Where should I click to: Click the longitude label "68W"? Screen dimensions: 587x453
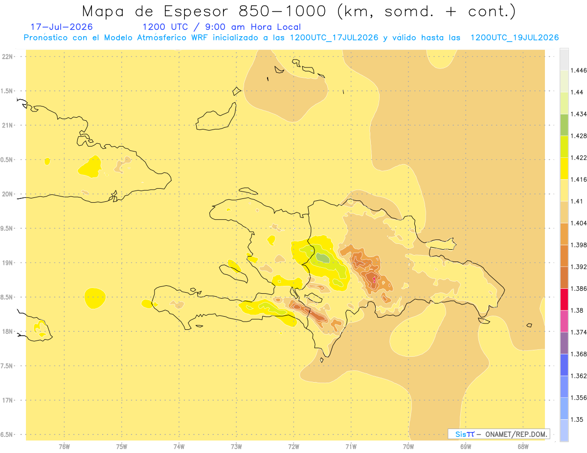[x=523, y=446]
